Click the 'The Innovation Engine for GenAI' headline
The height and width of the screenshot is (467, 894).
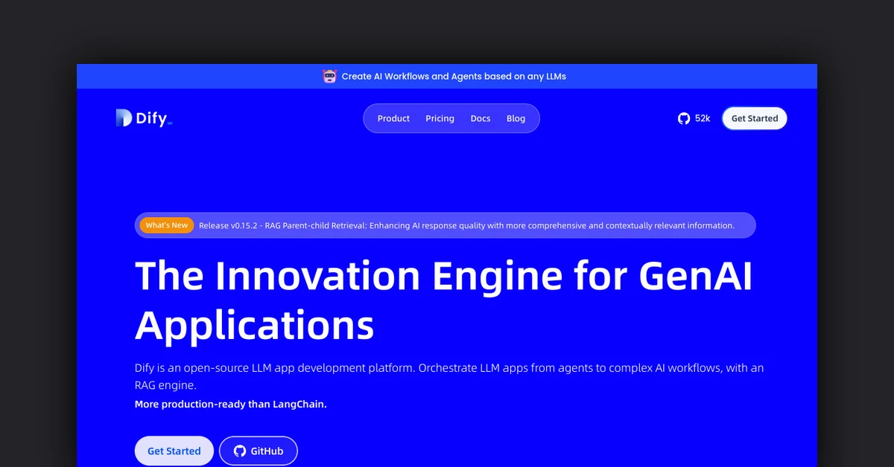point(443,276)
